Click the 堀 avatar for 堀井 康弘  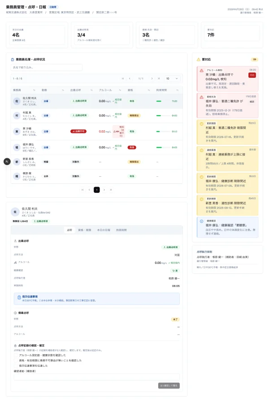tap(17, 147)
